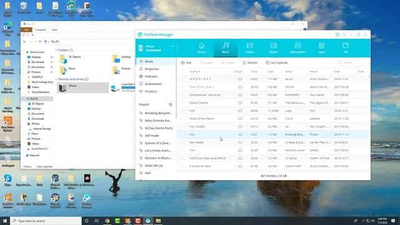Check the box for the YSIV song
400x225 pixels.
click(x=182, y=111)
